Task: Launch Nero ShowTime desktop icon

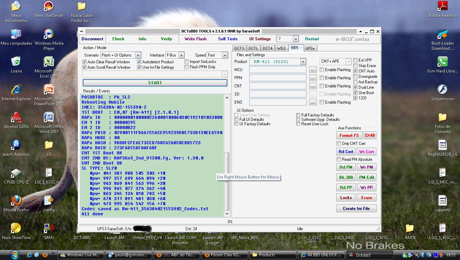Action: pos(16,231)
